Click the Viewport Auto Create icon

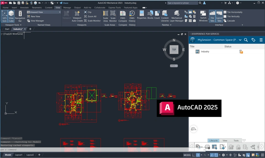pyautogui.click(x=77, y=16)
